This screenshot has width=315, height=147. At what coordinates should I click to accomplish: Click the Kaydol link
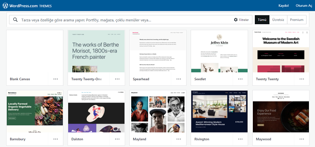click(x=283, y=6)
